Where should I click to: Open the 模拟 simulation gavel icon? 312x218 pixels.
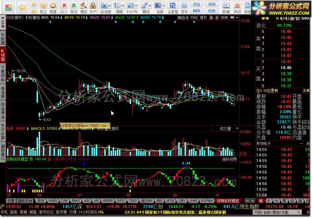pyautogui.click(x=84, y=8)
